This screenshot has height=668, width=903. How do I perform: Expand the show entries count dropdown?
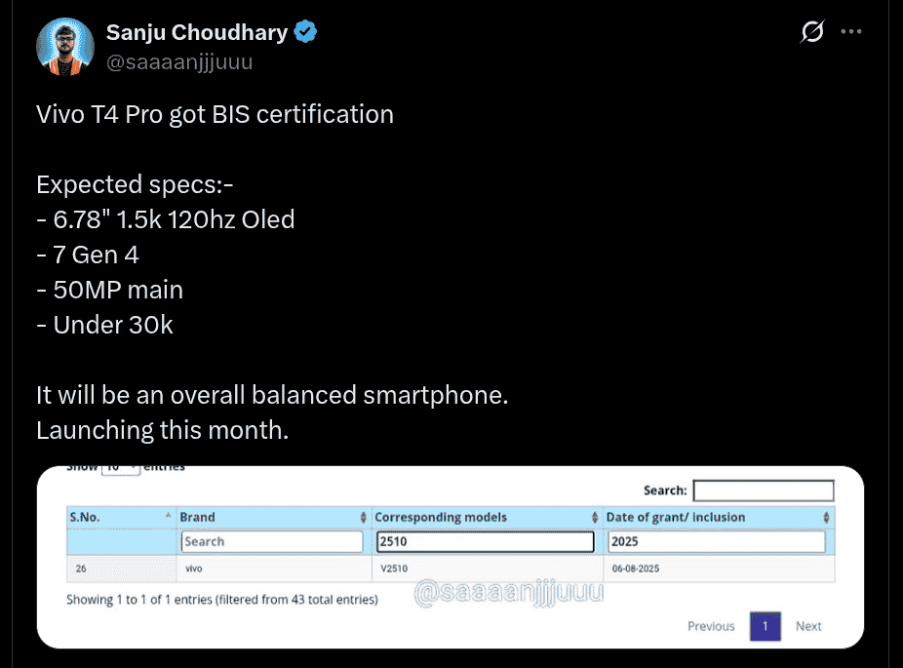pyautogui.click(x=122, y=468)
